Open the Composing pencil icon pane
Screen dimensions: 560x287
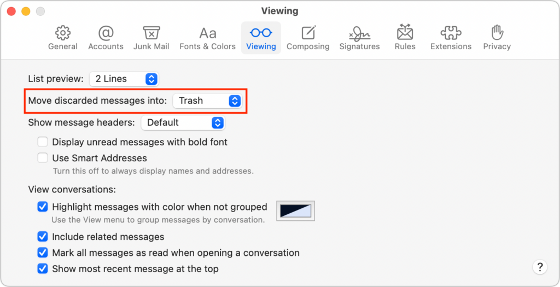pyautogui.click(x=308, y=37)
